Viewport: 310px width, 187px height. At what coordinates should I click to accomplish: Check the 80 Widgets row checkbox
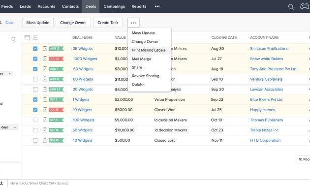point(35,79)
